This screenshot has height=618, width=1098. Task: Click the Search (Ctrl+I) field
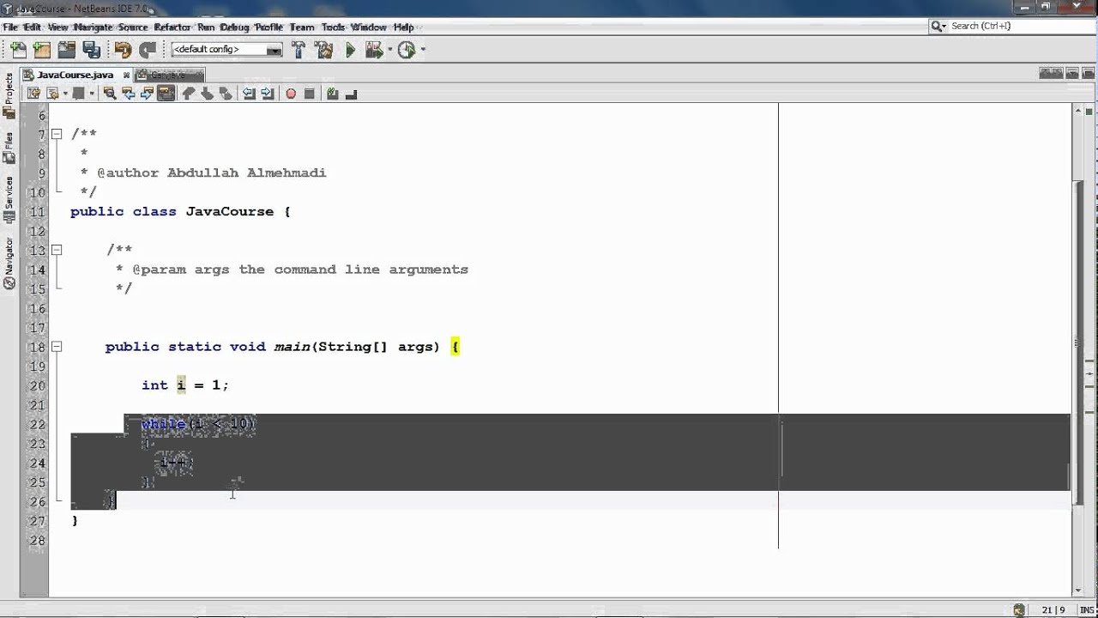coord(1011,27)
